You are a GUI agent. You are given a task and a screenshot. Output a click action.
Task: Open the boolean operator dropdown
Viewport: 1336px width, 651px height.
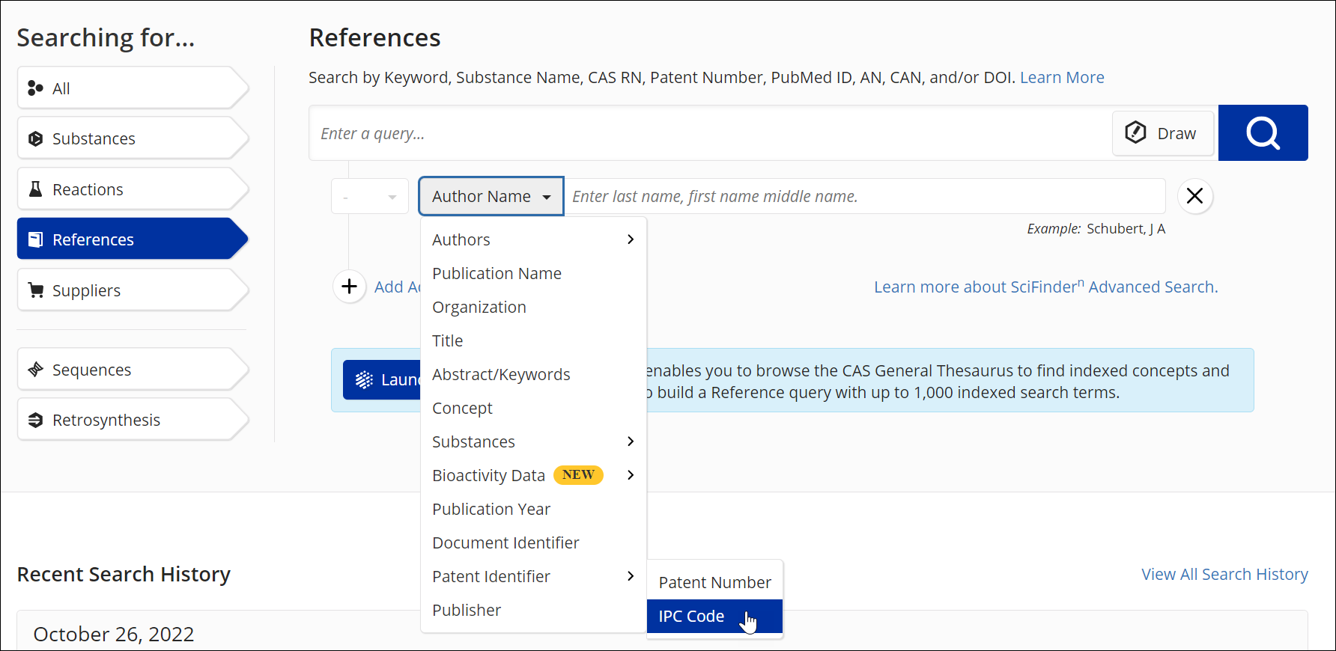coord(370,197)
